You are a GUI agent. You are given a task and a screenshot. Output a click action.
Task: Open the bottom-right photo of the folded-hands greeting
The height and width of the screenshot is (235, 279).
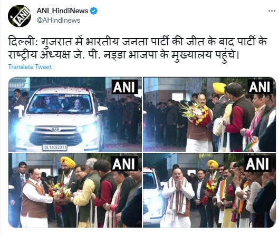[209, 190]
